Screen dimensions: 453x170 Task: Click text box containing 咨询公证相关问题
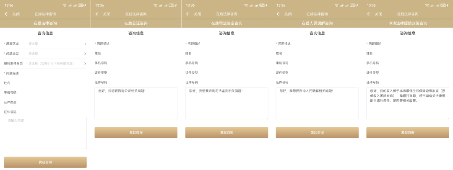(136, 103)
